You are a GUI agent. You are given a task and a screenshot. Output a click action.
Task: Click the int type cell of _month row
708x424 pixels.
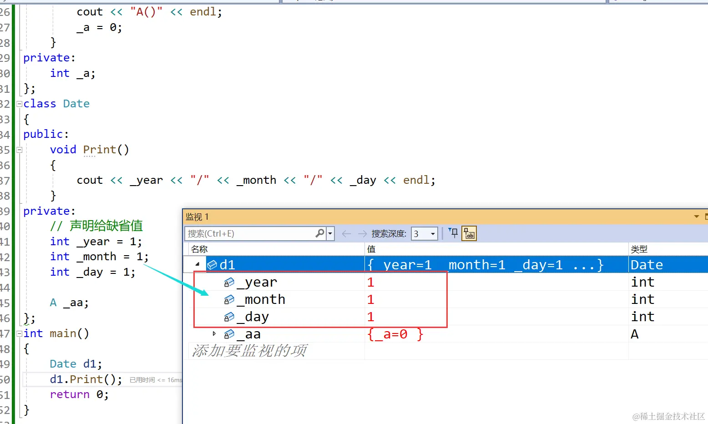tap(642, 300)
